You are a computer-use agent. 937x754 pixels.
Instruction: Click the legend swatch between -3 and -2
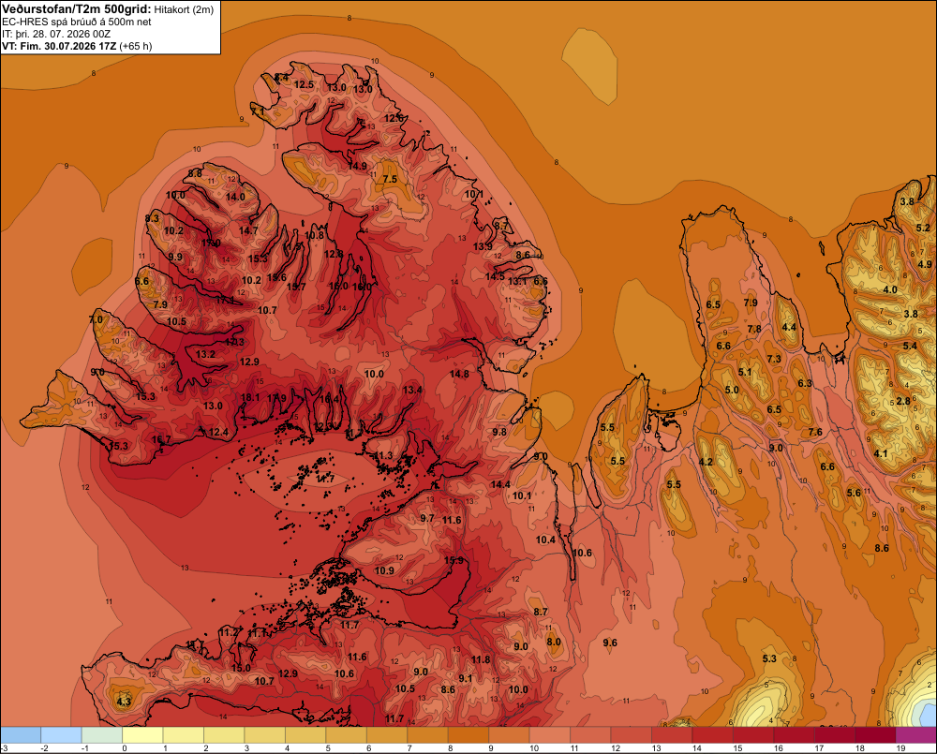click(21, 735)
